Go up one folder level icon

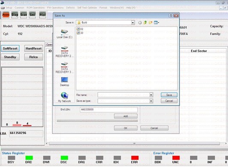click(x=145, y=23)
